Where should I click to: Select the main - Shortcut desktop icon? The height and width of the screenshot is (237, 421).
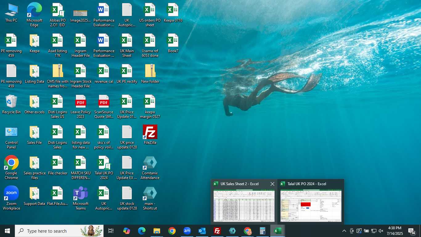click(x=150, y=198)
